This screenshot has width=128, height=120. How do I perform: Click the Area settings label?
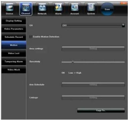click(36, 49)
